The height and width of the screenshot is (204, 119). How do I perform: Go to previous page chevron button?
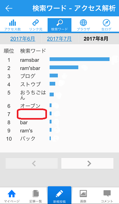tap(32, 163)
